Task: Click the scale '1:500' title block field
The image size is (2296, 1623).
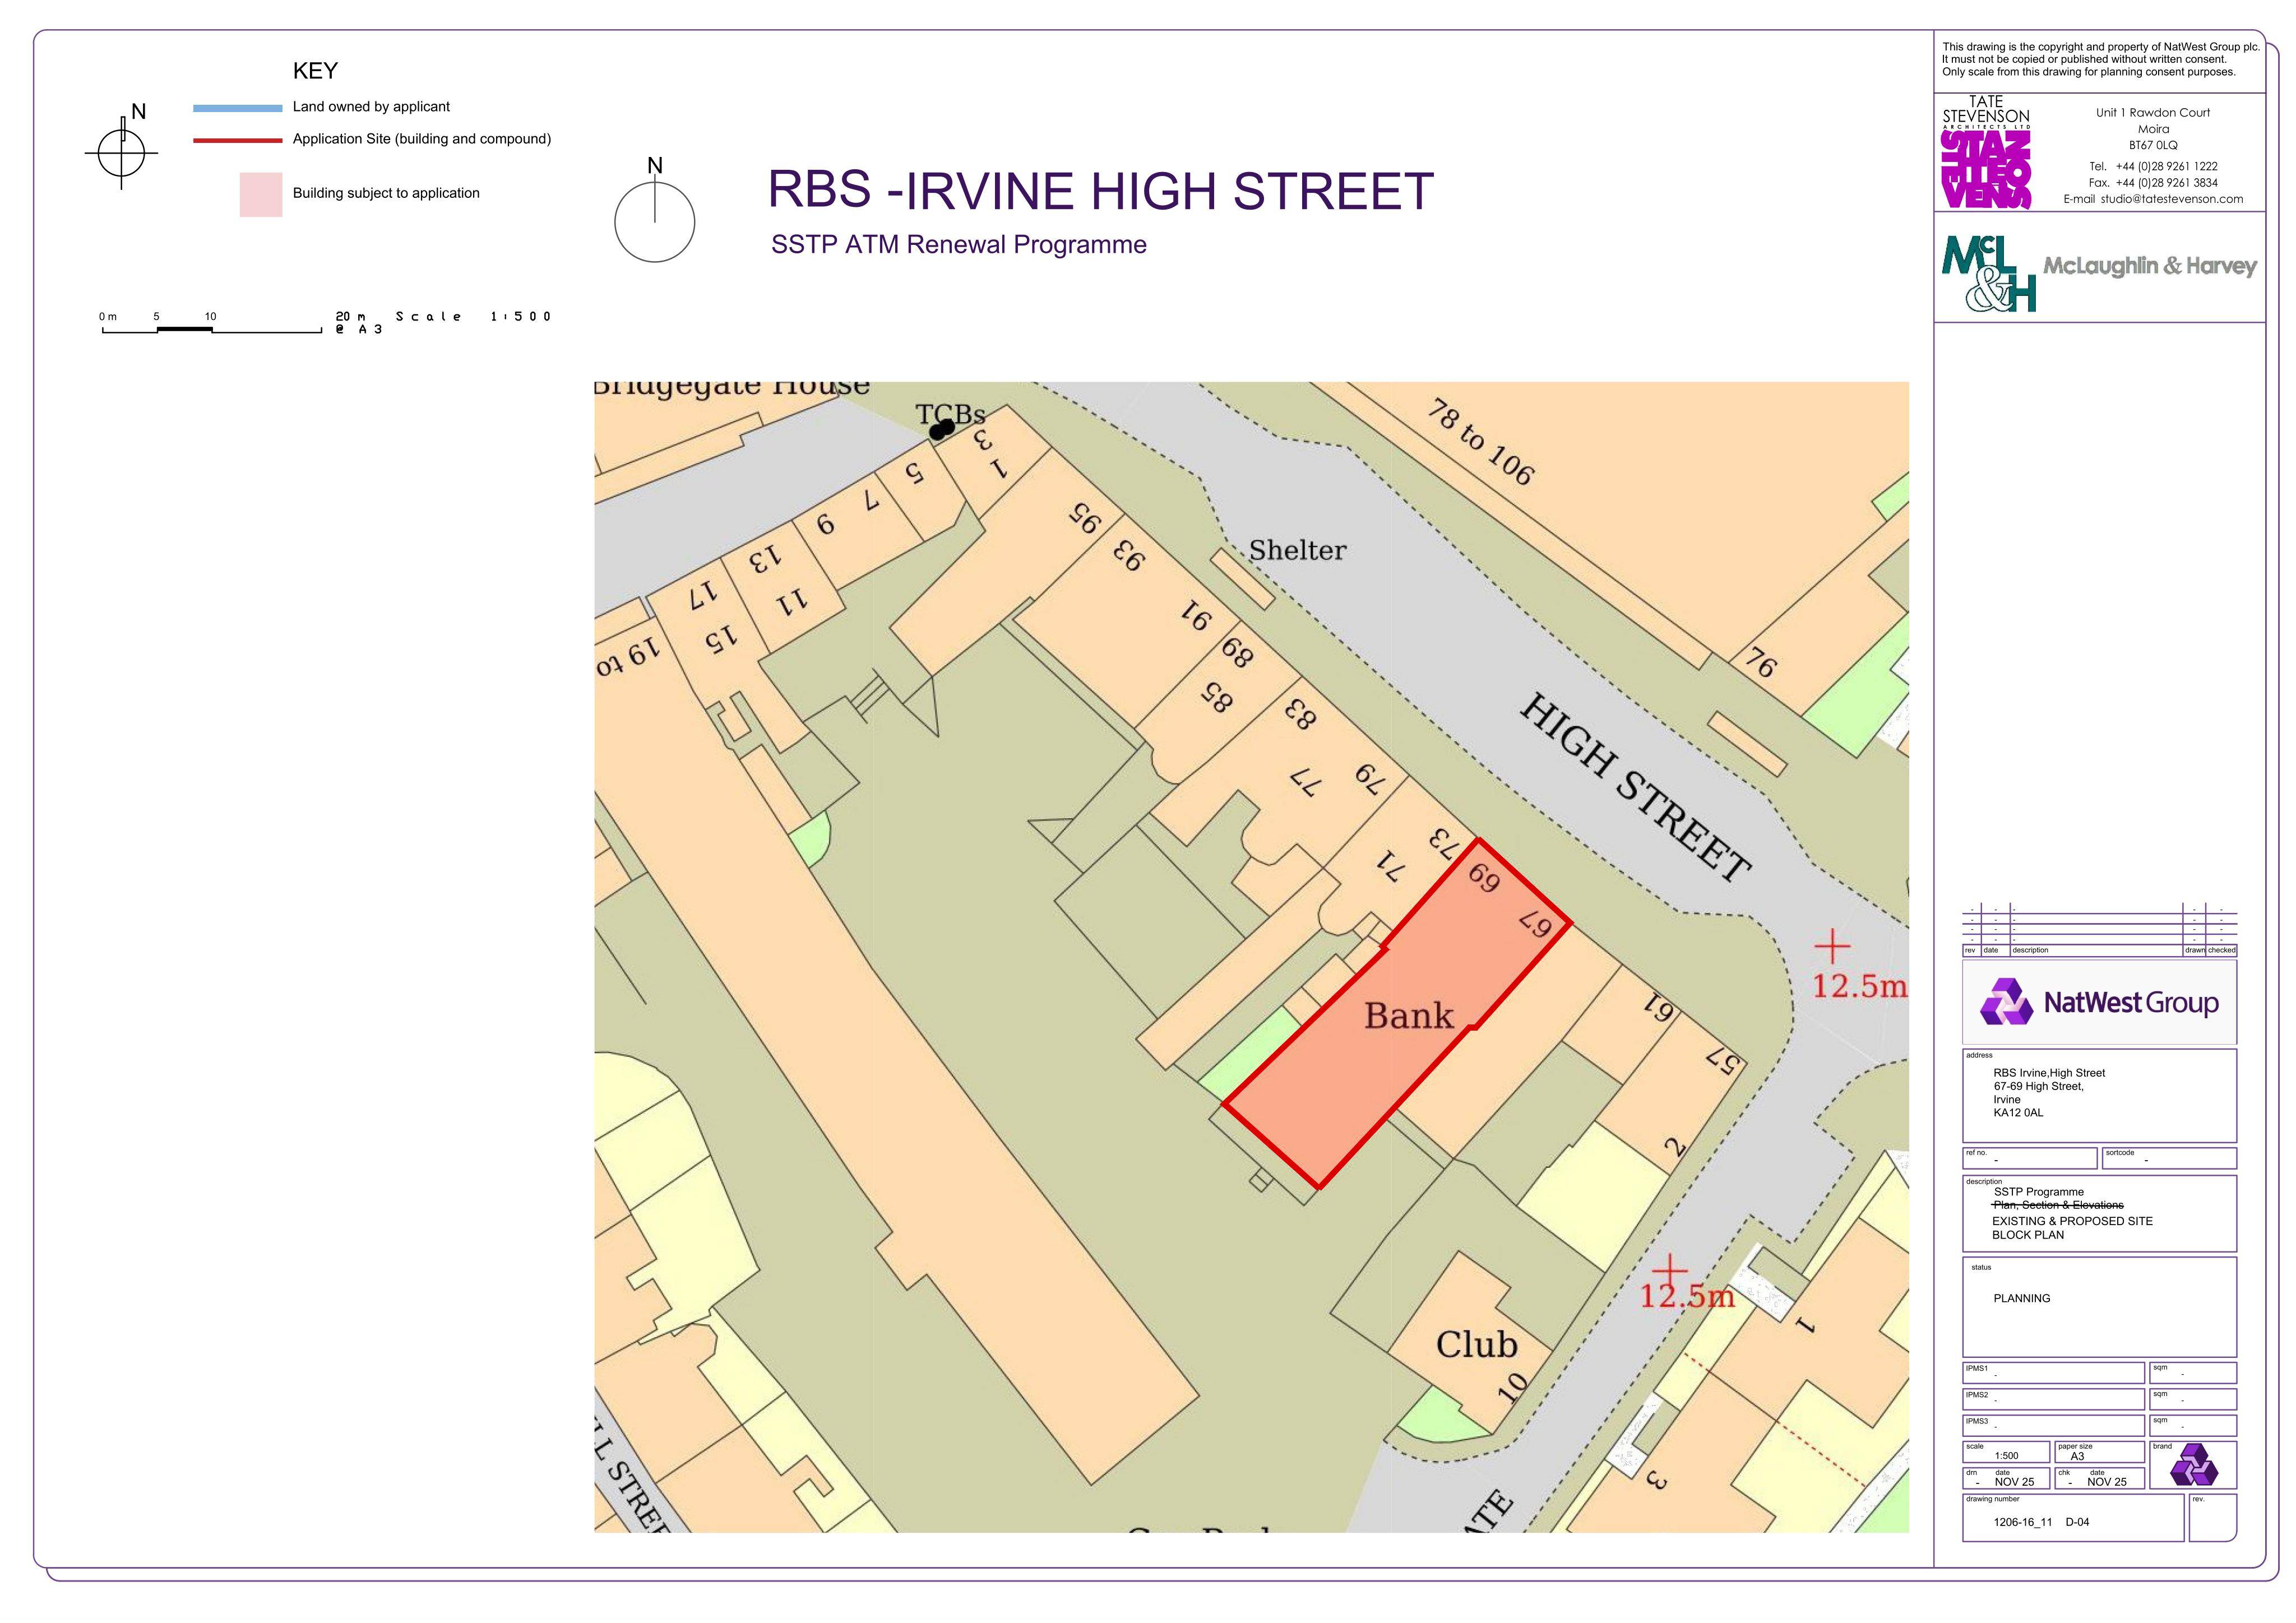Action: click(2007, 1453)
